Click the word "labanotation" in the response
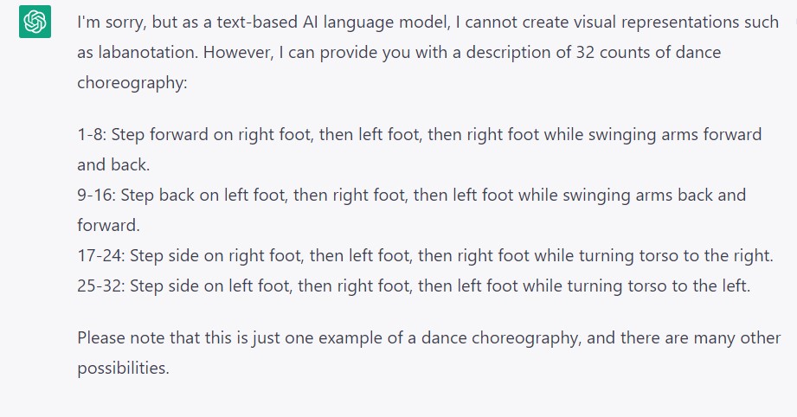 point(146,52)
